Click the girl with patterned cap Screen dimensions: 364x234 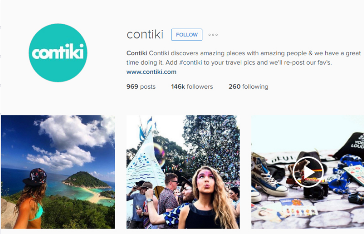click(30, 198)
